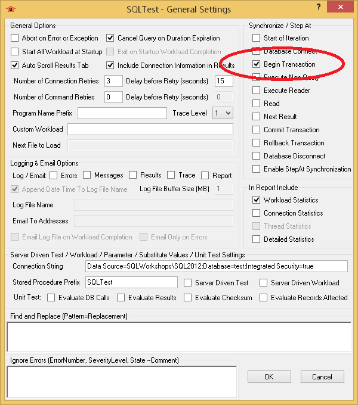This screenshot has height=405, width=358.
Task: Click the Find and Replace text area
Action: click(179, 337)
